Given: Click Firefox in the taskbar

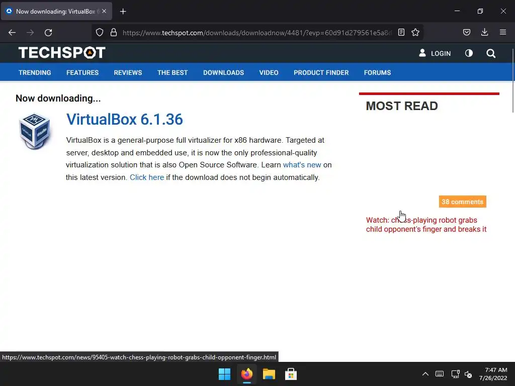Looking at the screenshot, I should pos(246,374).
